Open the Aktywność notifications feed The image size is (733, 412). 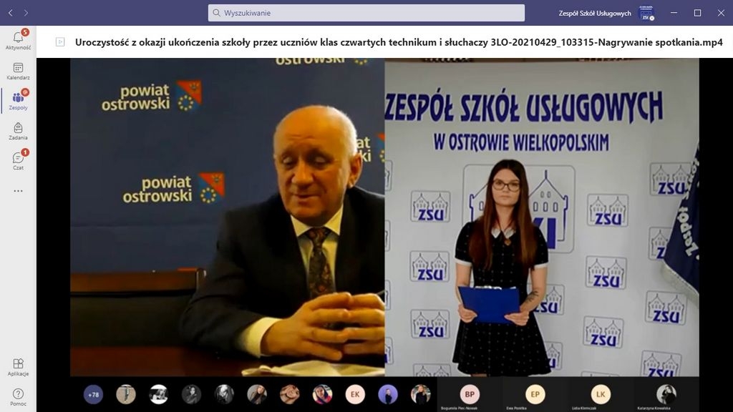[x=18, y=40]
